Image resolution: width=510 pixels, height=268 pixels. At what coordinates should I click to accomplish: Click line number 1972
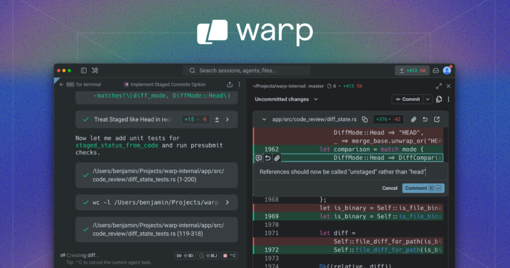(271, 250)
